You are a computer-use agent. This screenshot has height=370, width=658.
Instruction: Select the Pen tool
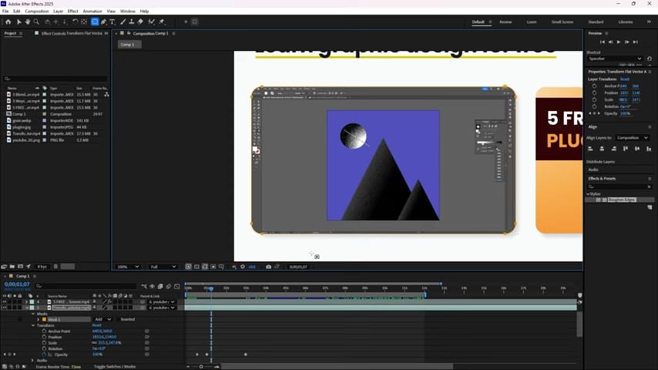tap(104, 22)
